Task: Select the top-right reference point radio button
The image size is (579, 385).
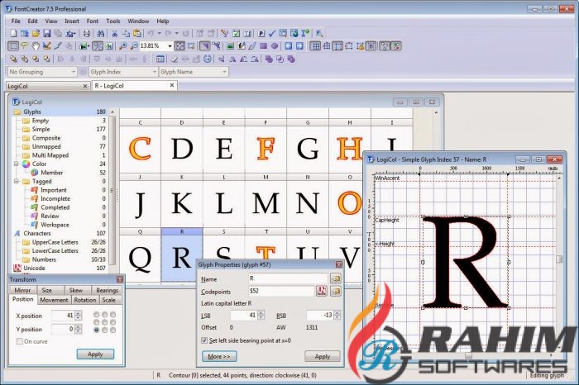Action: tap(112, 315)
